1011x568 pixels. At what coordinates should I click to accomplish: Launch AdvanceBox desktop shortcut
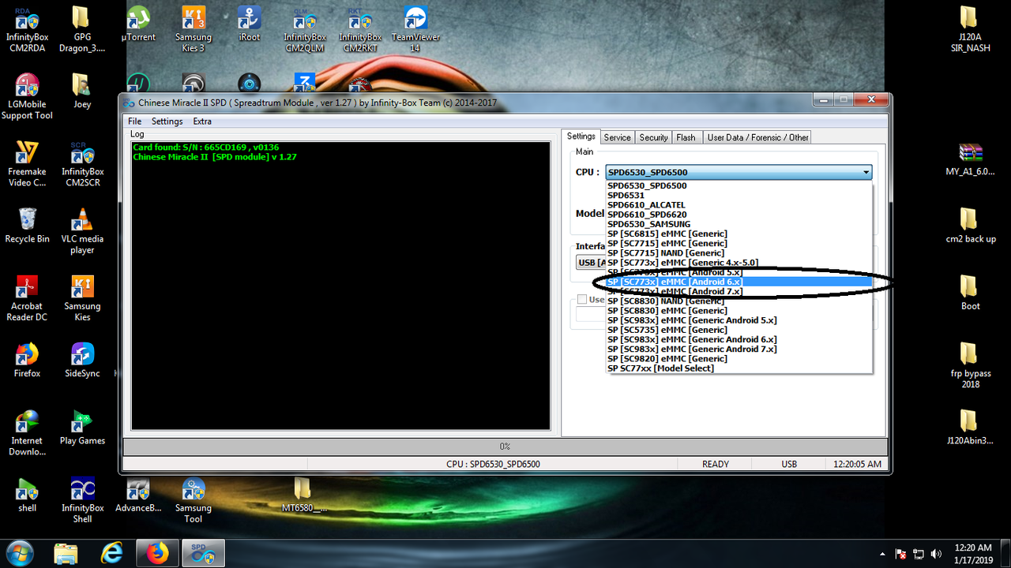(x=138, y=494)
